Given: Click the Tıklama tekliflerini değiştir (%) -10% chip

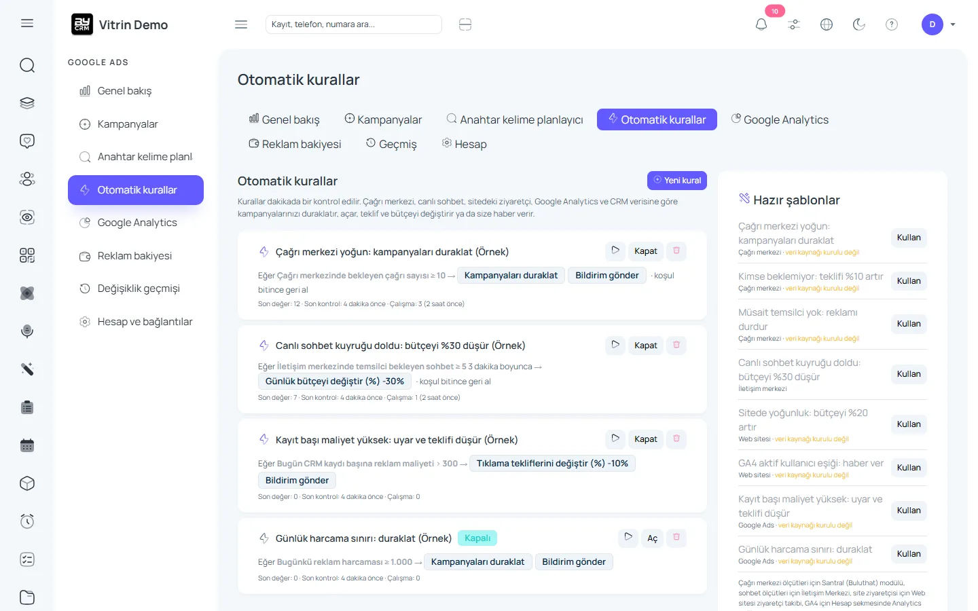Looking at the screenshot, I should click(552, 464).
